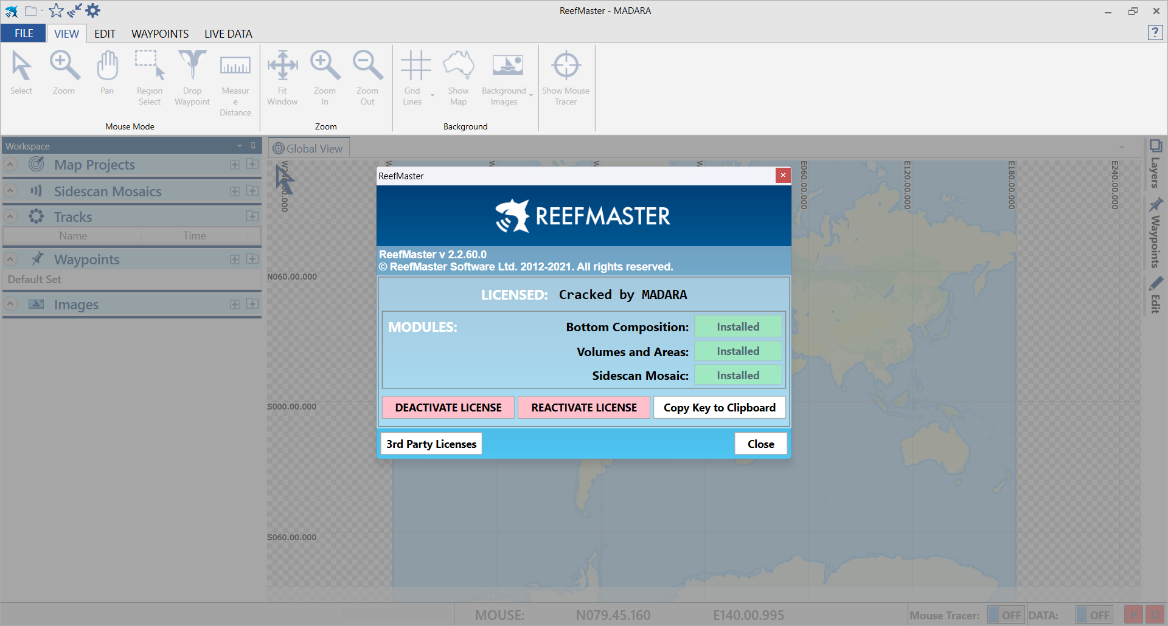Viewport: 1168px width, 626px height.
Task: Click the plus icon in Tracks header
Action: [252, 216]
